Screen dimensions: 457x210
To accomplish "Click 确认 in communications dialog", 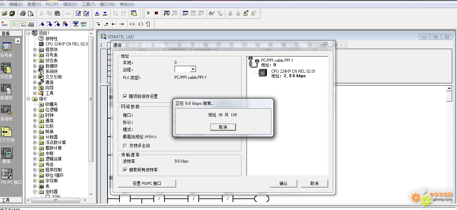I will (284, 183).
